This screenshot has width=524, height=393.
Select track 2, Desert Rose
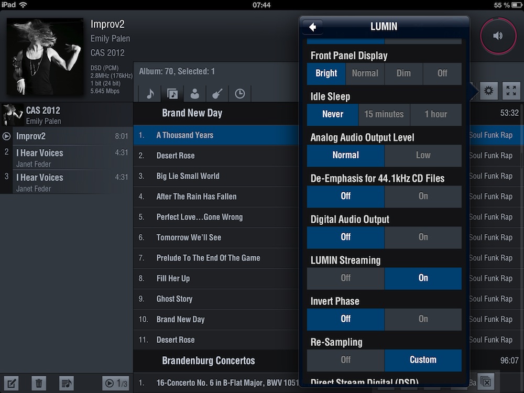tap(216, 156)
